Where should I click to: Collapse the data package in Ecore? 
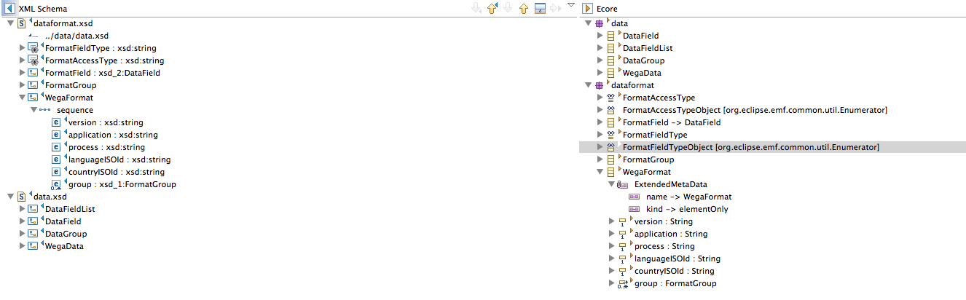coord(589,23)
